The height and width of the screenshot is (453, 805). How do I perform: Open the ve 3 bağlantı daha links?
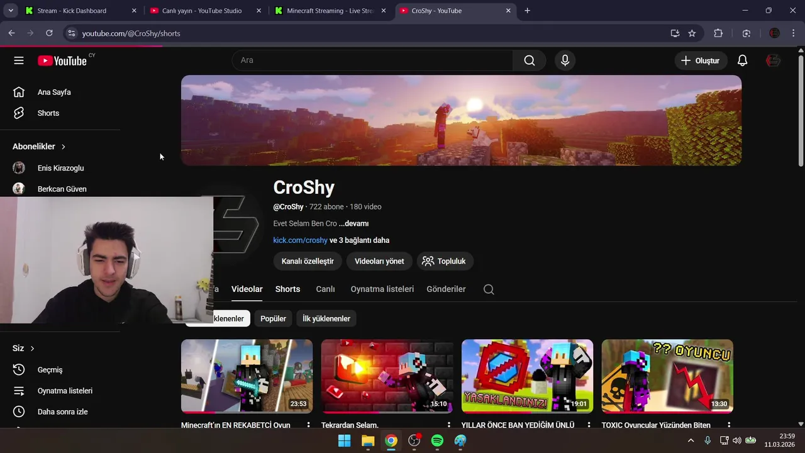[x=359, y=240]
